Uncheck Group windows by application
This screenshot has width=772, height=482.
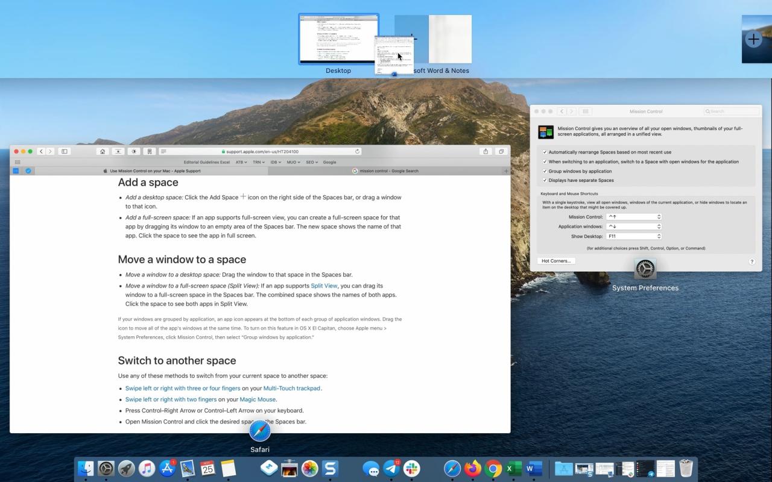click(x=544, y=171)
